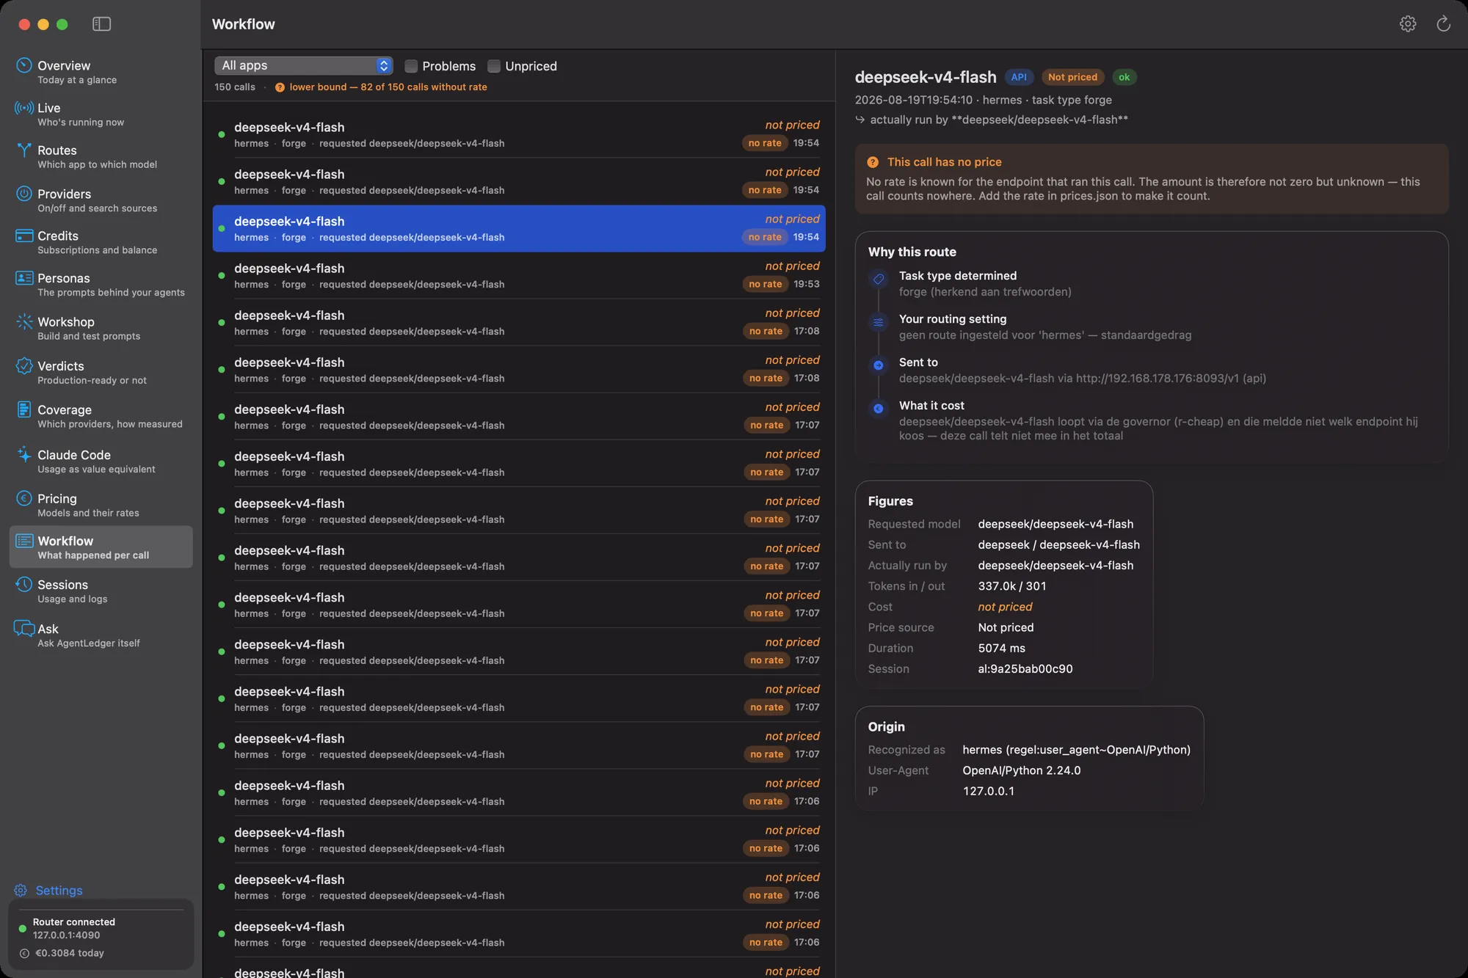Click the Router connected status card

(x=101, y=934)
